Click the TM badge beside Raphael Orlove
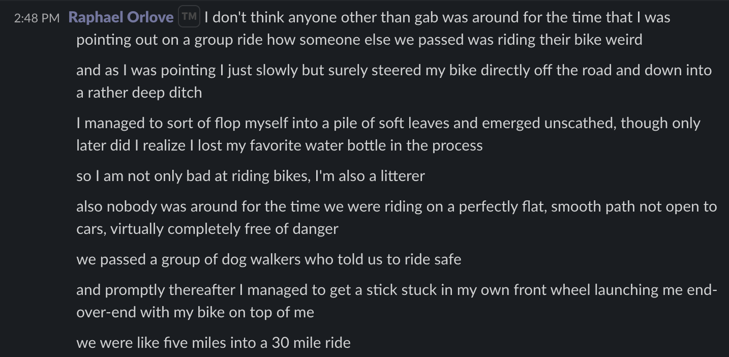 coord(189,17)
